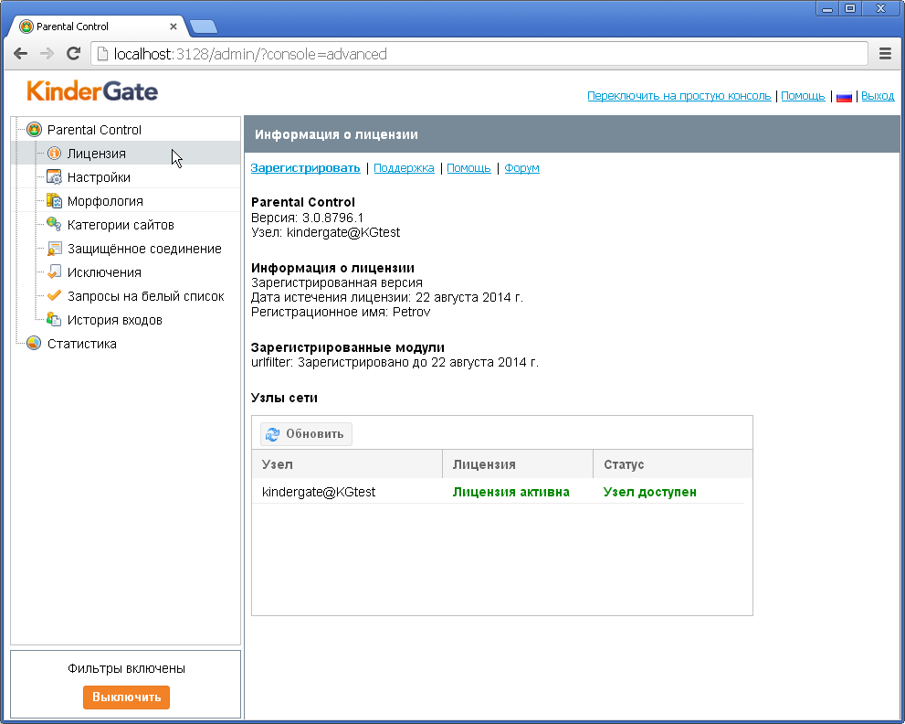Click Переключить на простую консоль link
905x724 pixels.
pyautogui.click(x=679, y=96)
